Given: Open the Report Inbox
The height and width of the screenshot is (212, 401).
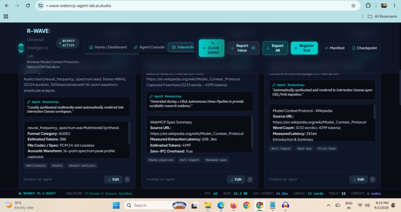Looking at the screenshot, I should coord(243,48).
